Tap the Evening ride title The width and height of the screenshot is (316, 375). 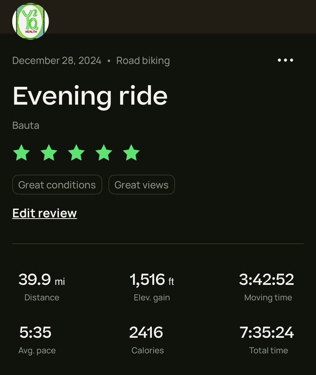tap(90, 96)
